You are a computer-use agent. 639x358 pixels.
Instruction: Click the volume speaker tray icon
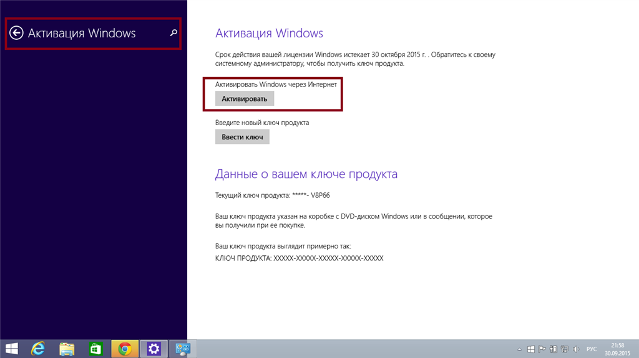pyautogui.click(x=576, y=349)
